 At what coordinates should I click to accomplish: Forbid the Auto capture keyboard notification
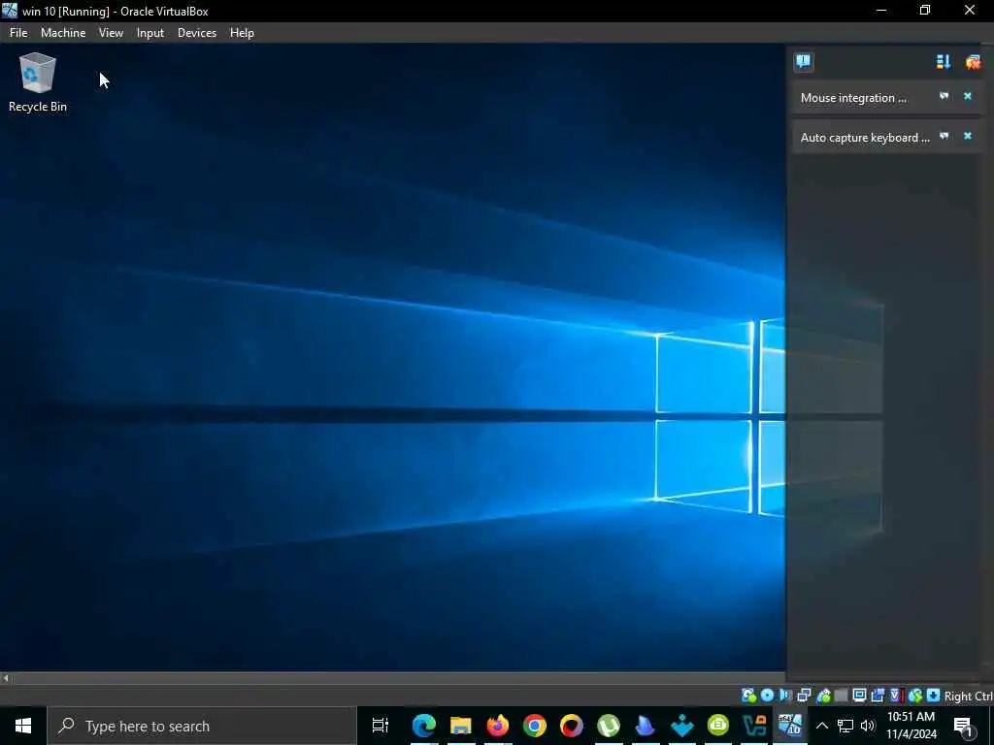tap(944, 136)
